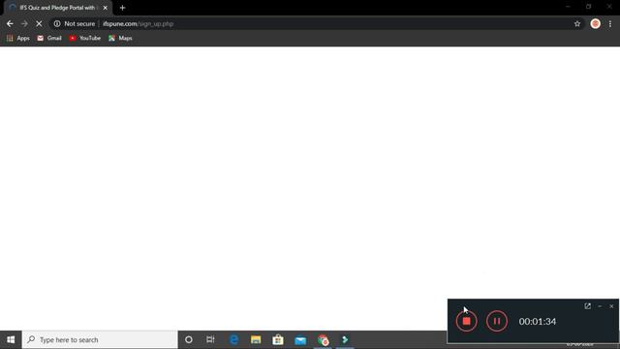
Task: View the Not secure site info
Action: (75, 23)
